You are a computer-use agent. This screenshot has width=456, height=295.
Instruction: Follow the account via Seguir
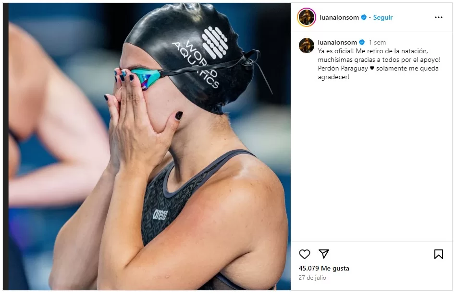382,17
